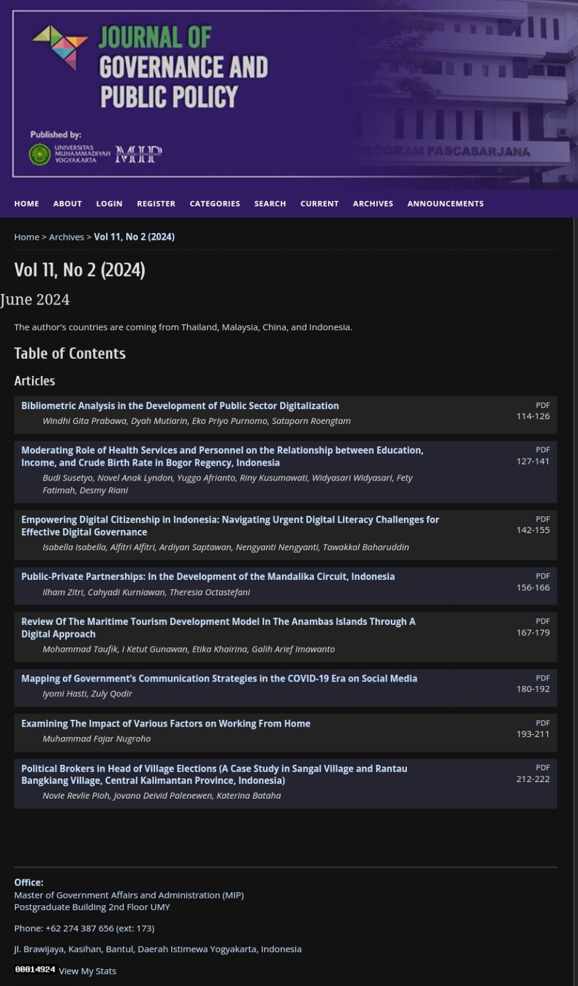578x986 pixels.
Task: Click the Vol 11, No 2 (2024) breadcrumb
Action: [x=134, y=237]
